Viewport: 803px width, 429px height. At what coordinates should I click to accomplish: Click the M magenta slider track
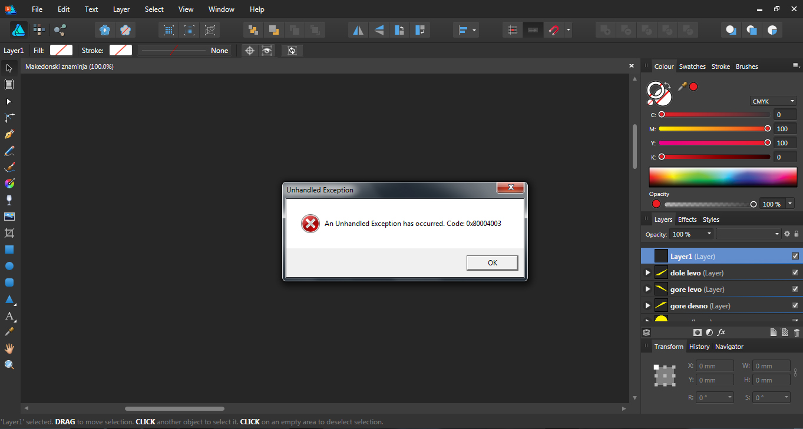click(x=714, y=128)
